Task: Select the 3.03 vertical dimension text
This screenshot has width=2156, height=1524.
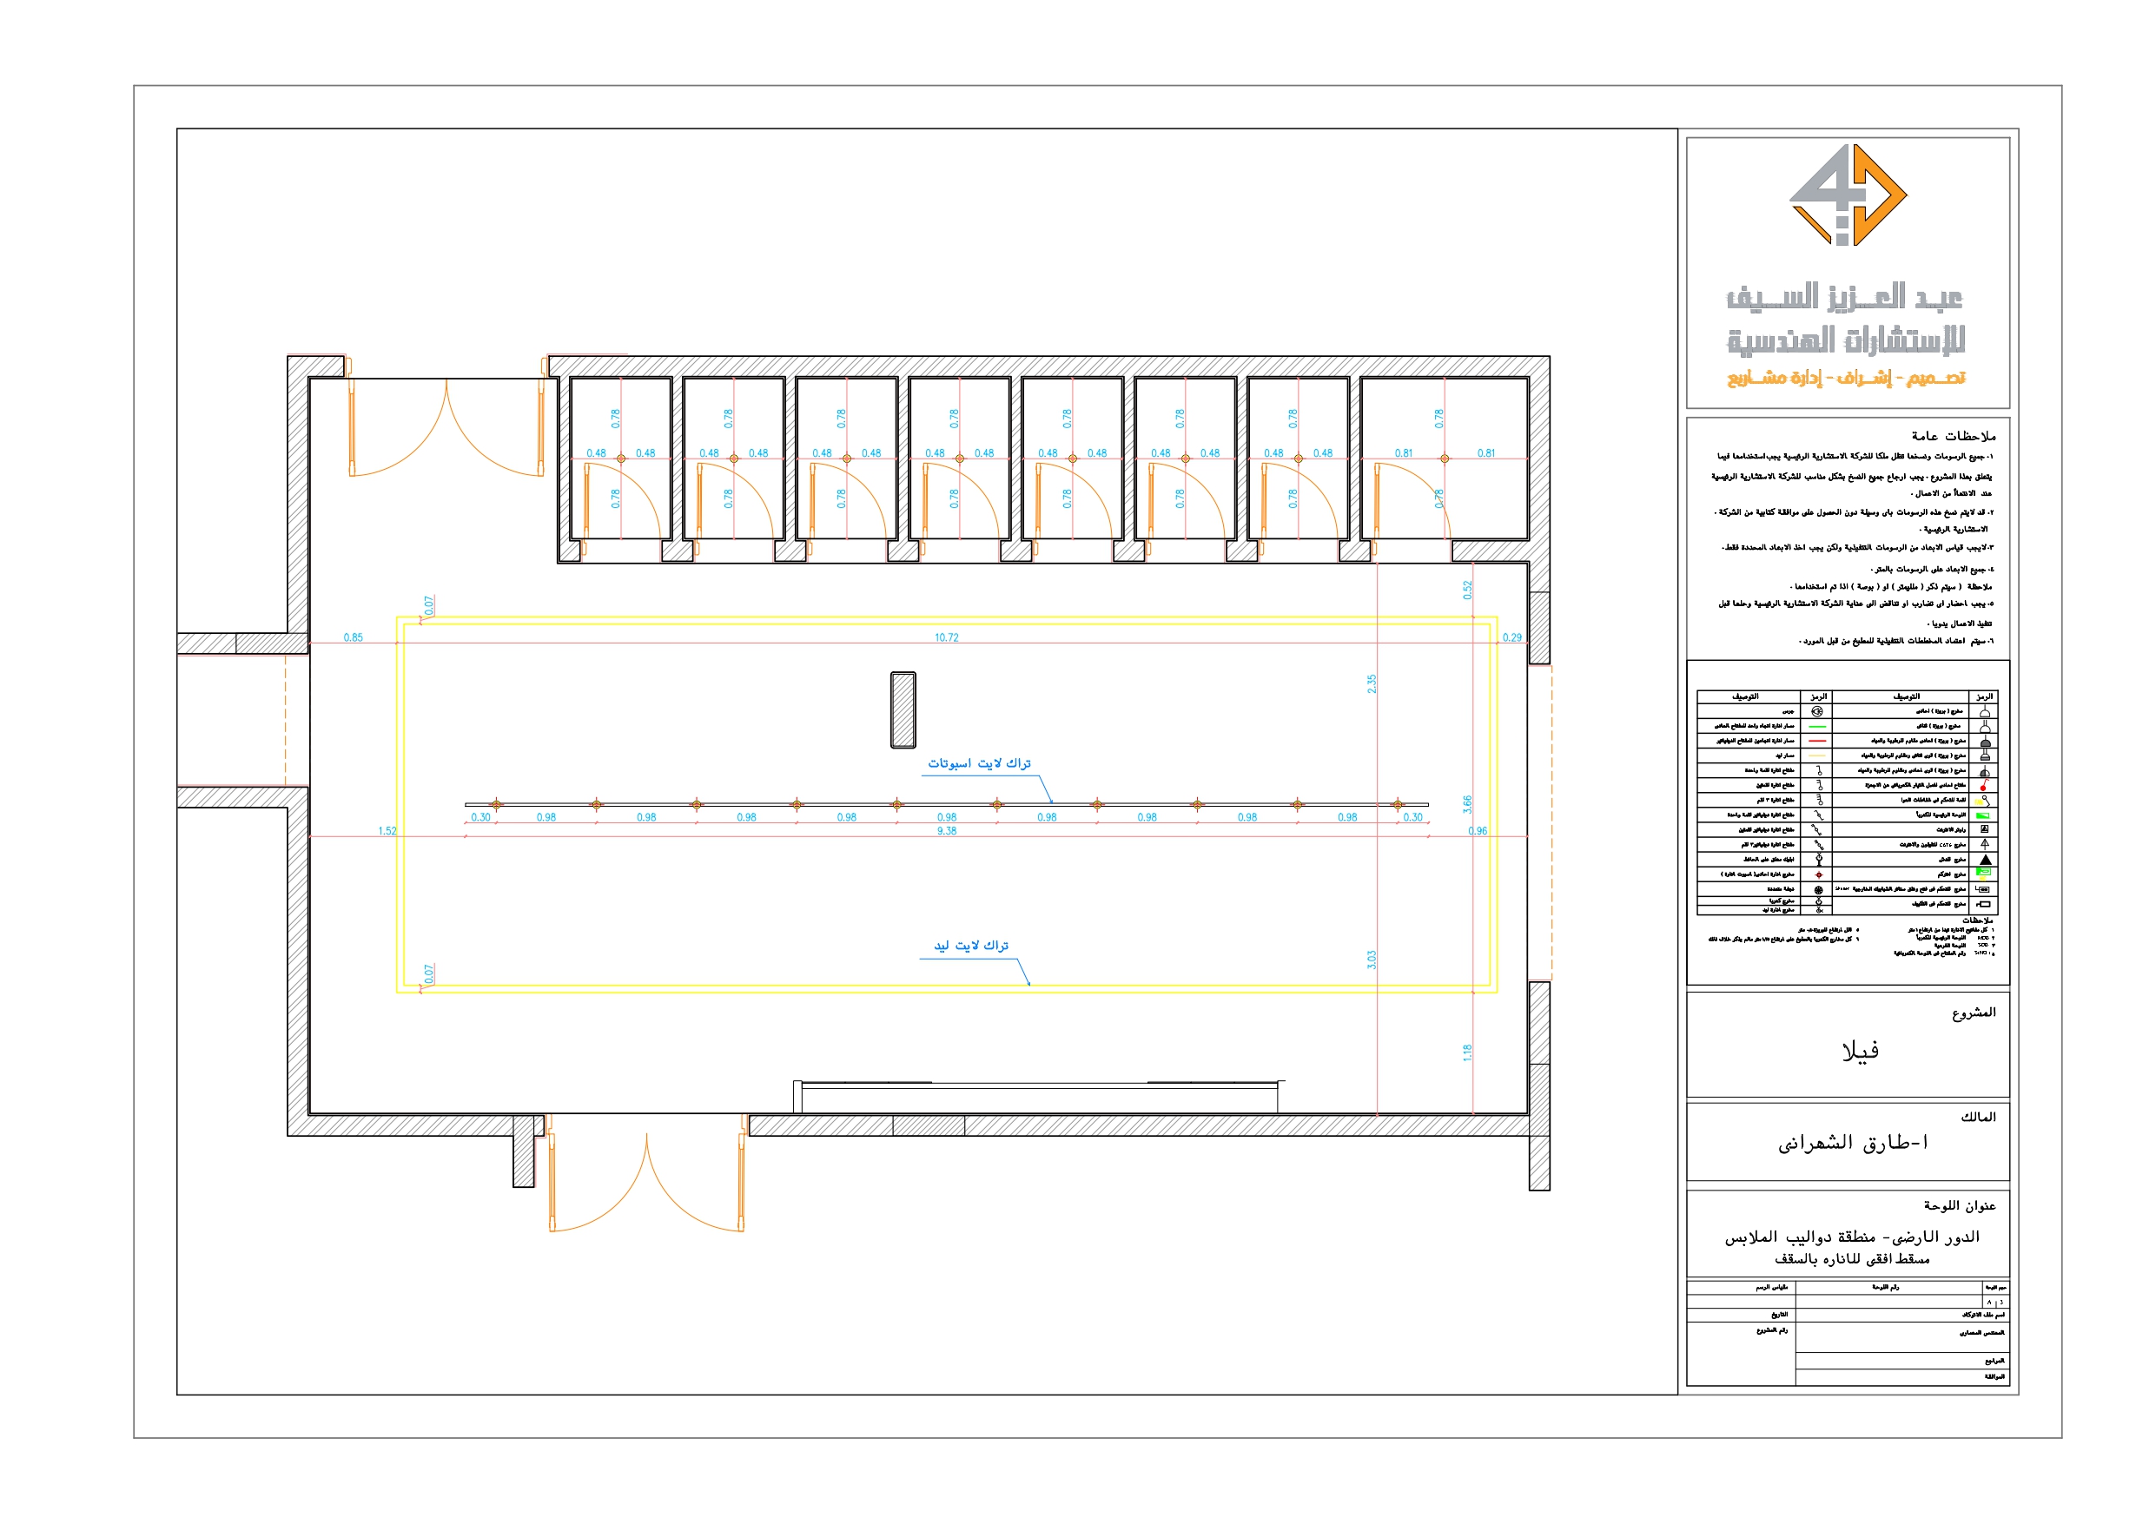Action: coord(1372,960)
